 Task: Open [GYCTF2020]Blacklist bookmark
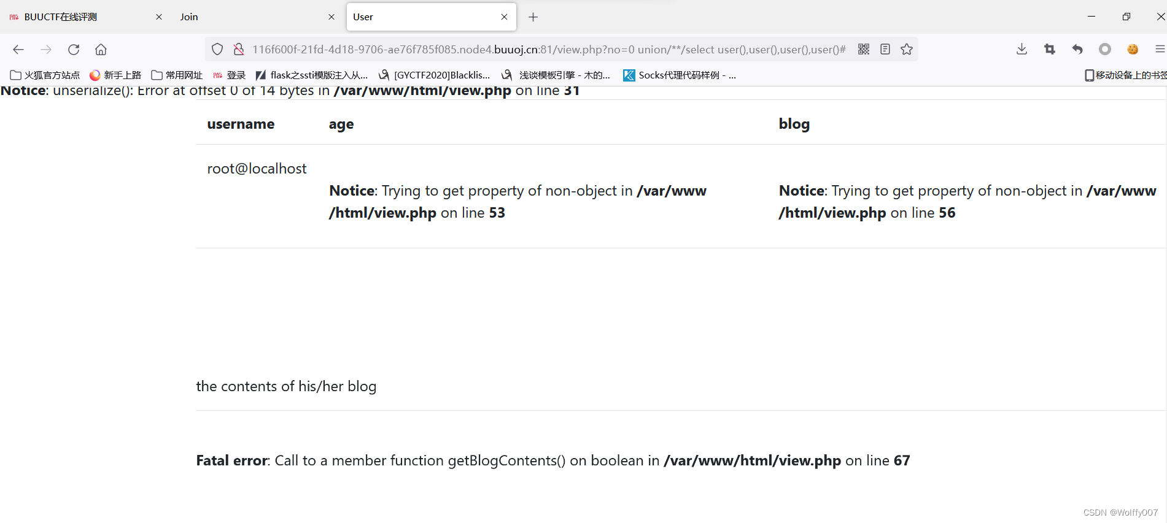[x=435, y=75]
